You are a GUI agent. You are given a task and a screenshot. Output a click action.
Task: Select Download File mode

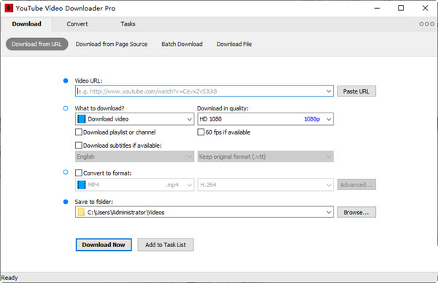pyautogui.click(x=234, y=44)
